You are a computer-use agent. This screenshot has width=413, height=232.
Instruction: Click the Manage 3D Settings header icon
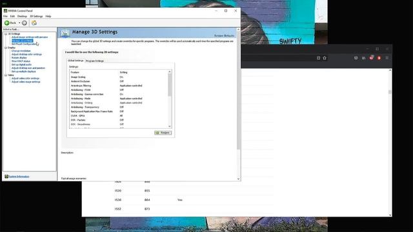click(65, 33)
